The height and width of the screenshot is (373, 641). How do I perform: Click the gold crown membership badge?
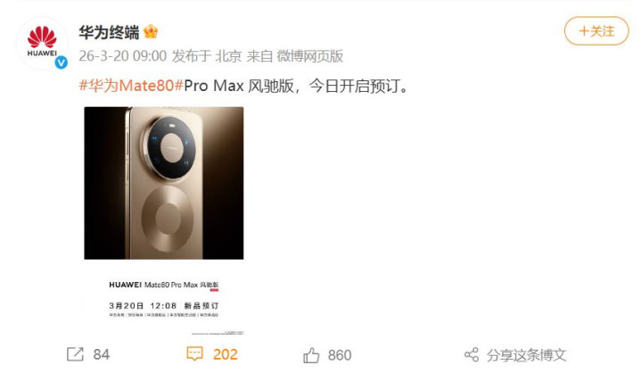click(151, 31)
